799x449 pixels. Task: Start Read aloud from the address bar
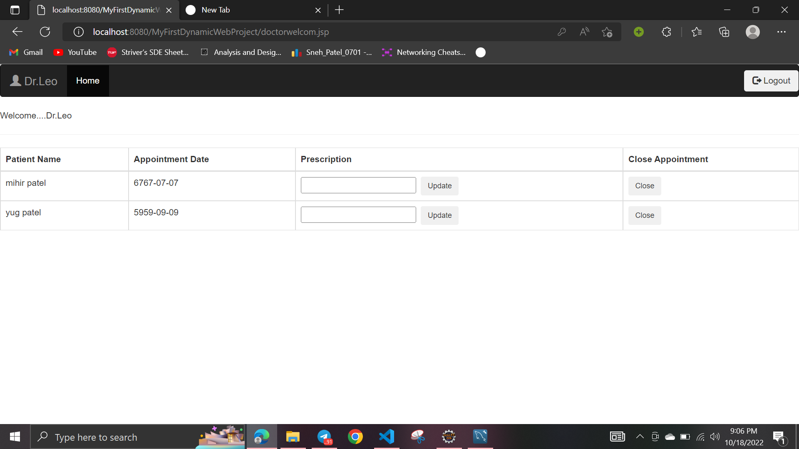[584, 32]
